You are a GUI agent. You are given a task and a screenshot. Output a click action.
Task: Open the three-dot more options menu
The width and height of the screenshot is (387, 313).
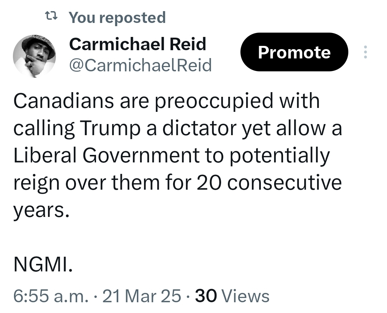pyautogui.click(x=365, y=52)
